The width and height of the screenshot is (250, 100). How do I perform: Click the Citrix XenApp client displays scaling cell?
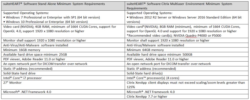tap(187, 85)
